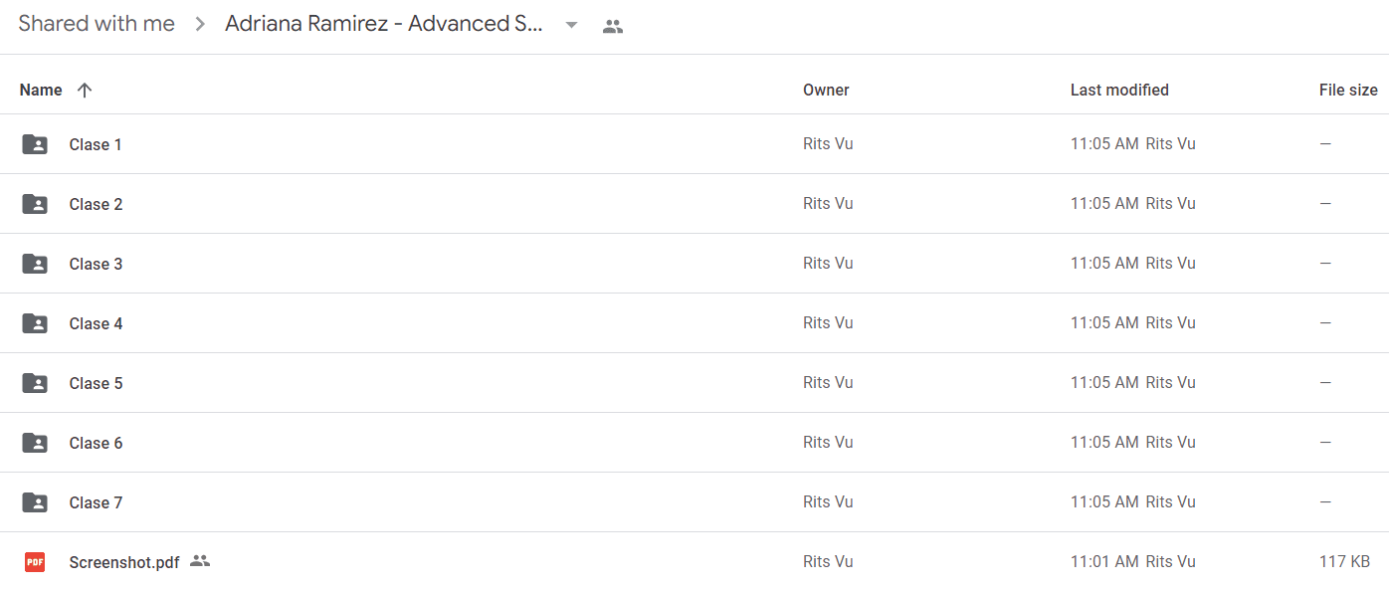1389x590 pixels.
Task: Select the Clase 2 folder row
Action: tap(694, 204)
